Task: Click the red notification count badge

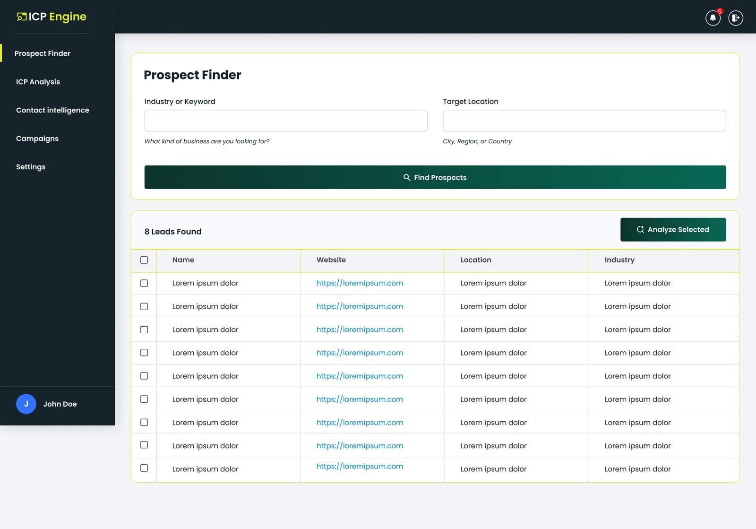Action: pos(720,11)
